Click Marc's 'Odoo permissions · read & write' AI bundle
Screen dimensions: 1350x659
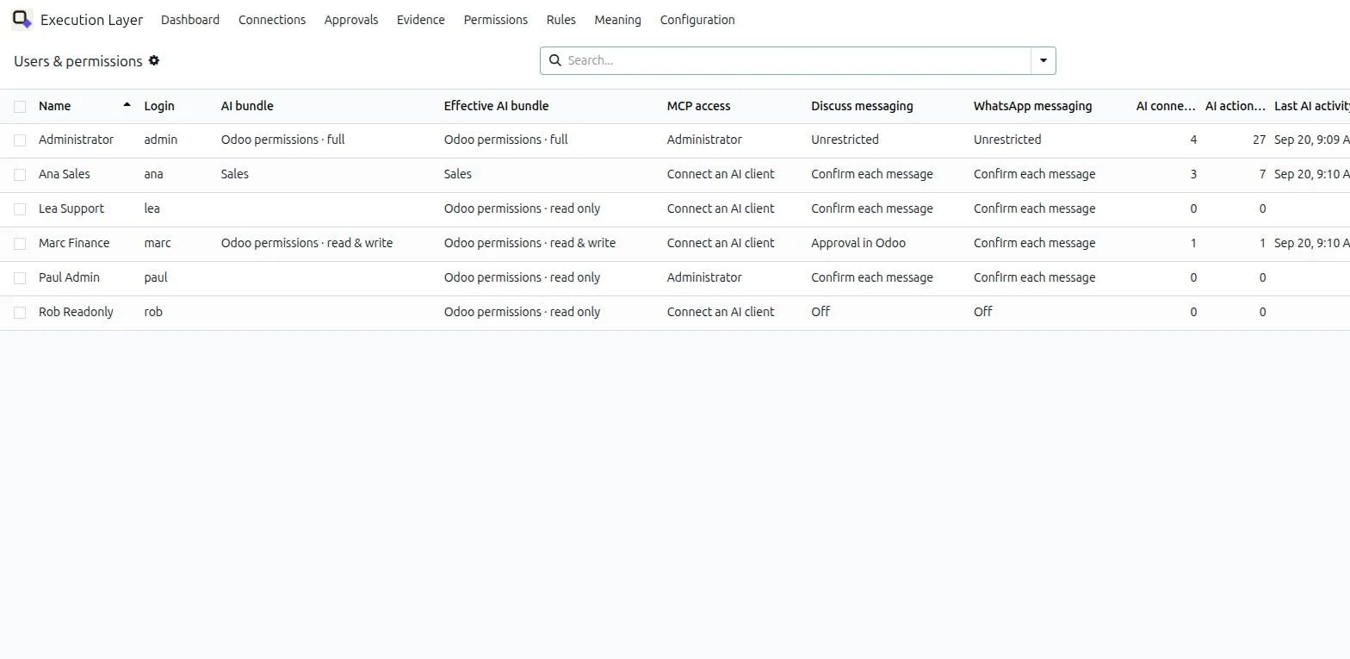point(307,243)
